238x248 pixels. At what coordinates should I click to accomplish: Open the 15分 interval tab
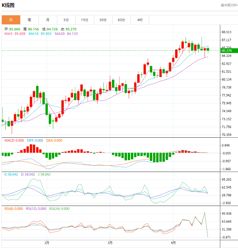[85, 20]
